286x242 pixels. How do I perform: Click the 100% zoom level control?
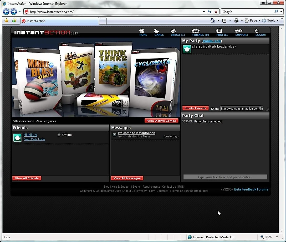pyautogui.click(x=266, y=237)
